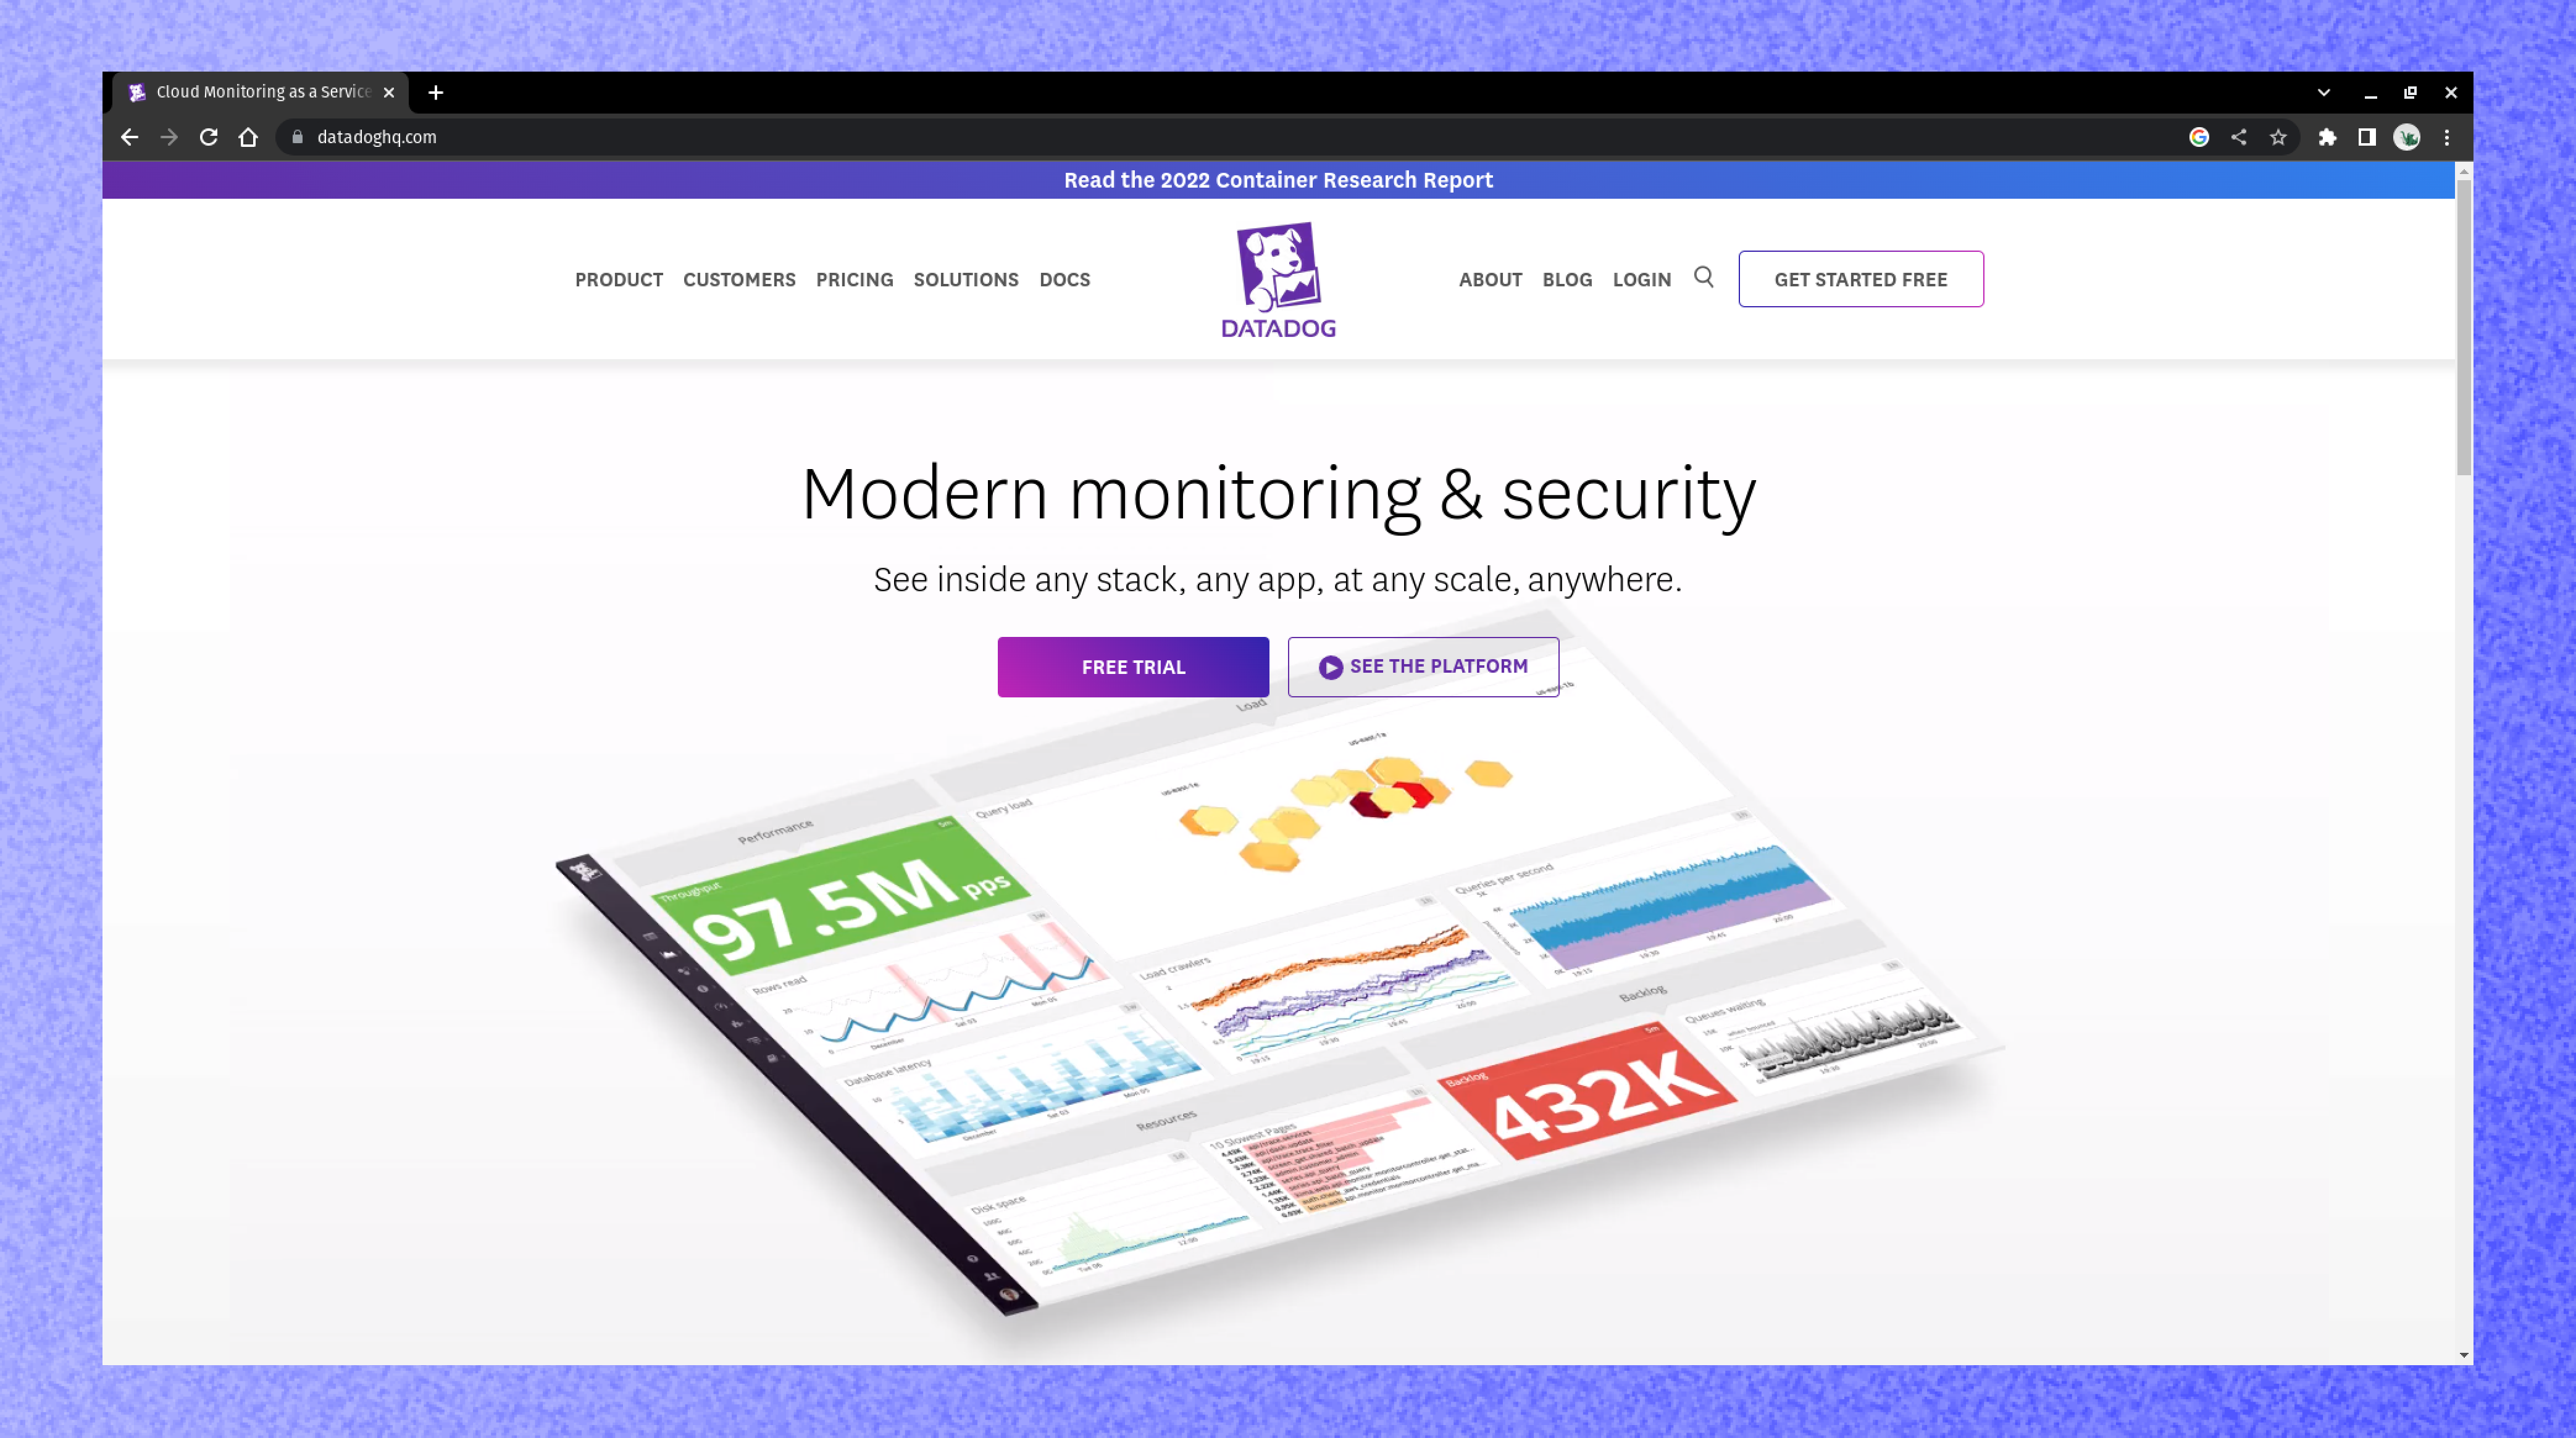Click the share icon in browser toolbar
Viewport: 2576px width, 1438px height.
[2238, 136]
